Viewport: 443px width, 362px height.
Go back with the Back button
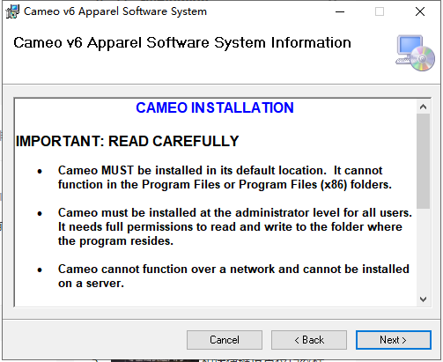309,340
